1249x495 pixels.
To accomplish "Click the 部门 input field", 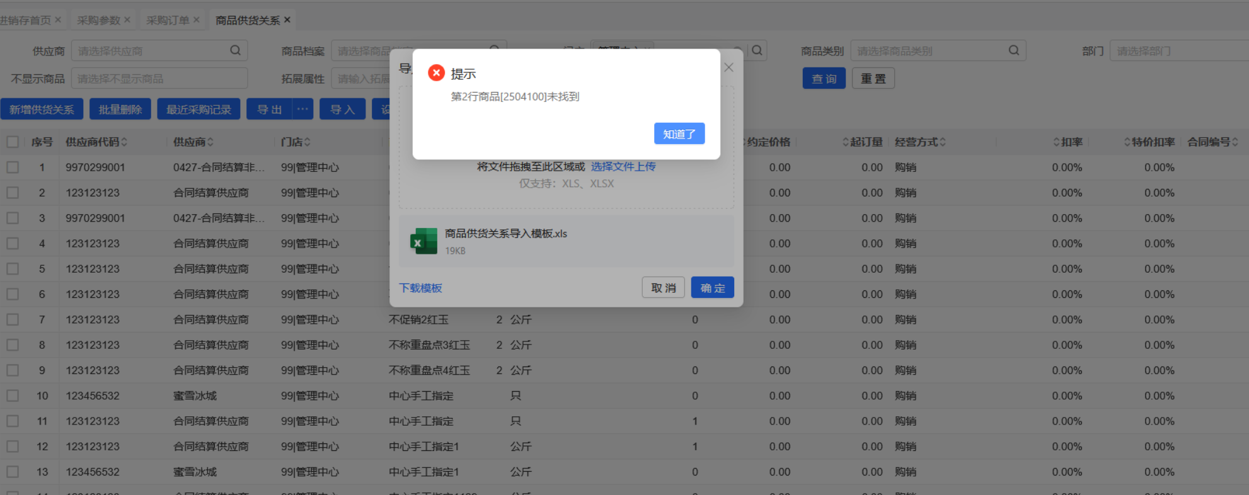I will (1178, 50).
